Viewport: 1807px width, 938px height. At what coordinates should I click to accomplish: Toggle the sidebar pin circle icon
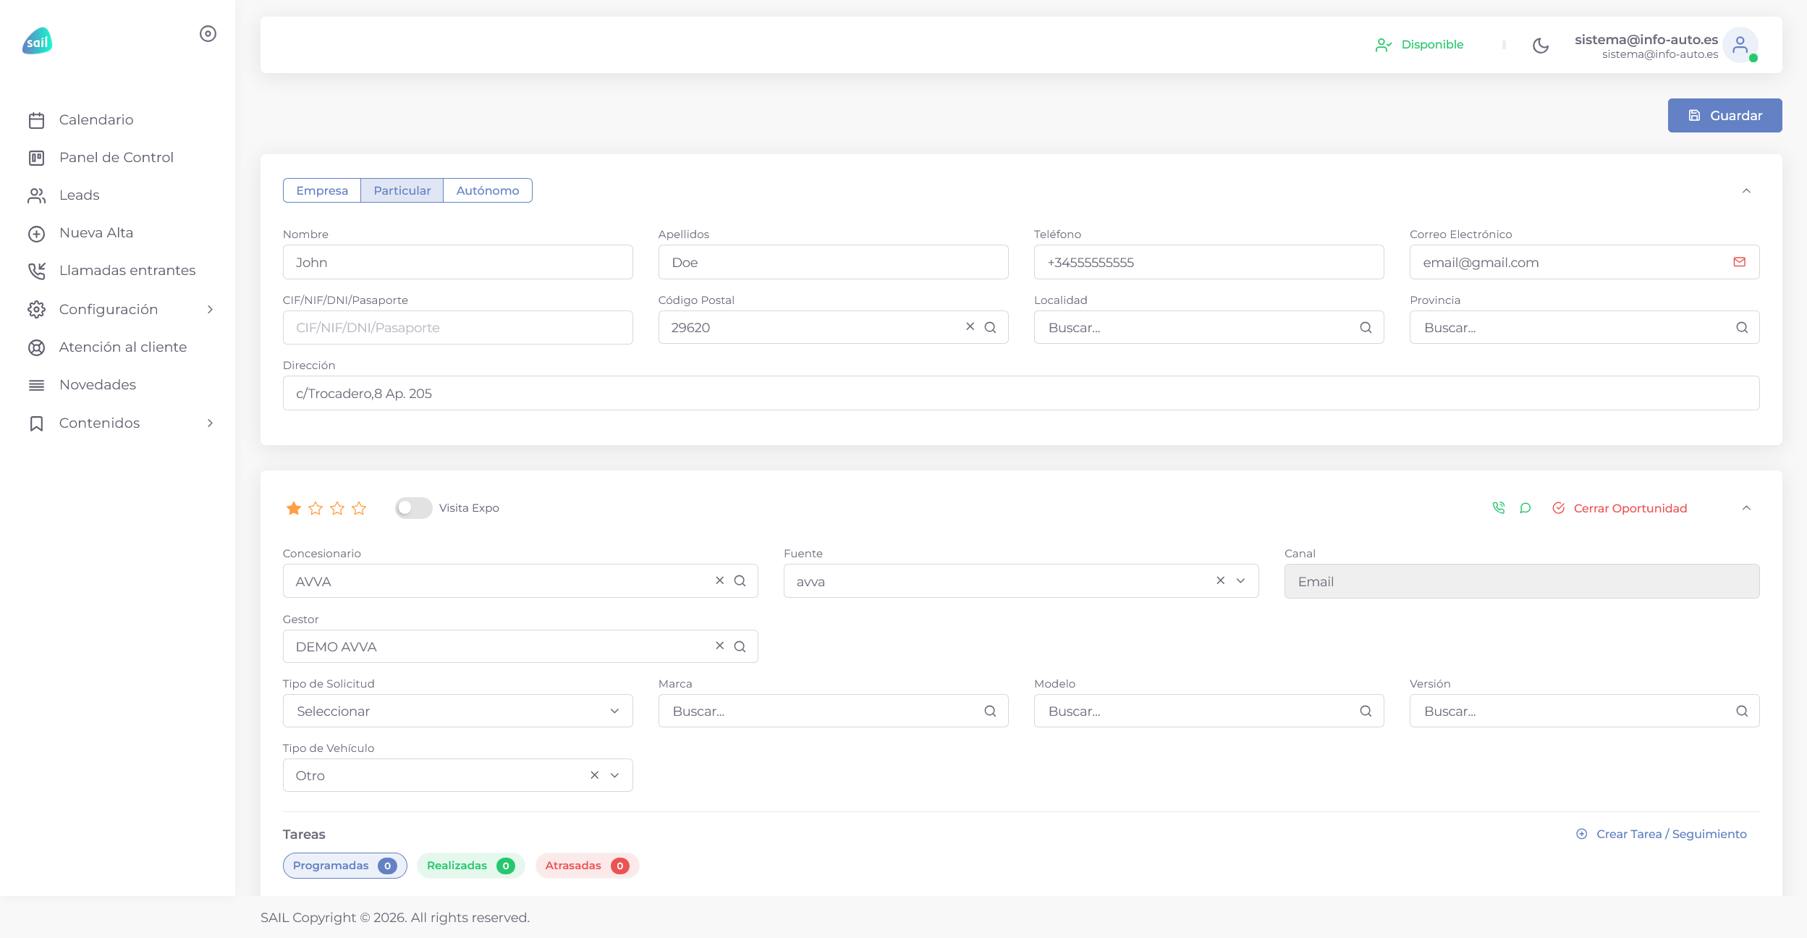(208, 34)
